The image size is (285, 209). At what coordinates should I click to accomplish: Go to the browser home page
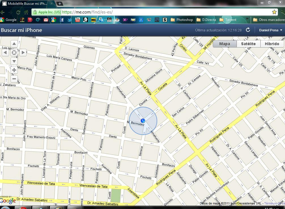(26, 12)
